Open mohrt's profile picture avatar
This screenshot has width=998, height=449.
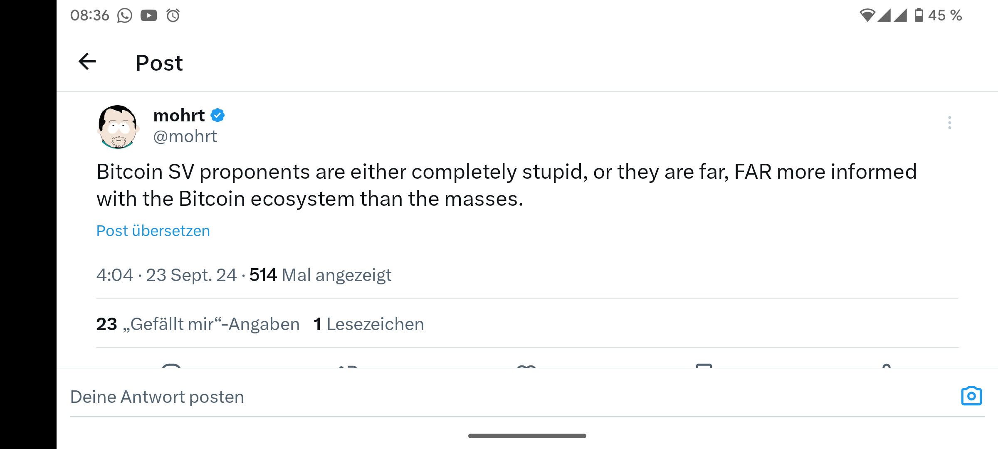click(118, 126)
